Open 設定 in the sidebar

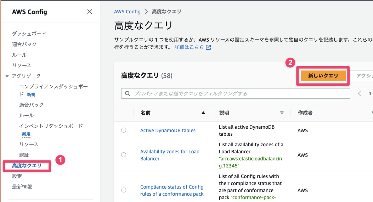coord(17,176)
